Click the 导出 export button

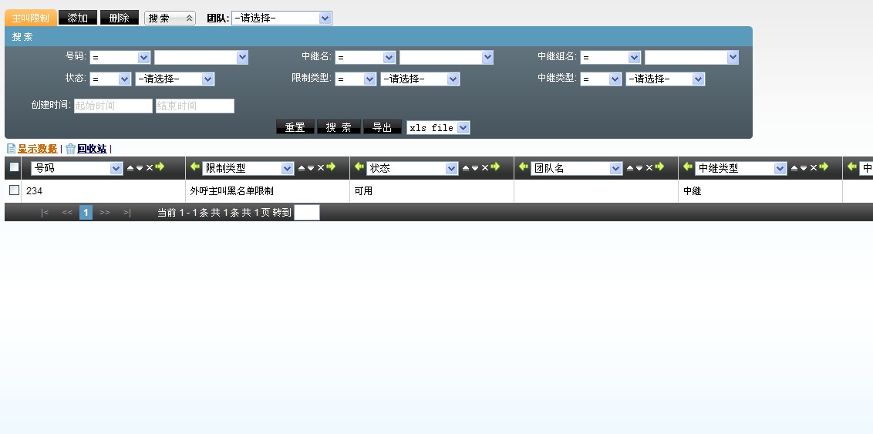click(x=383, y=127)
